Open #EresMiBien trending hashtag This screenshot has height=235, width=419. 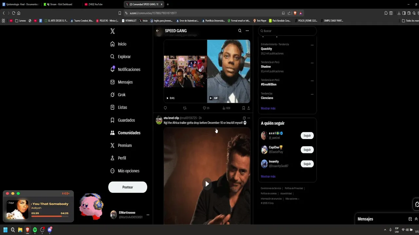pos(269,85)
